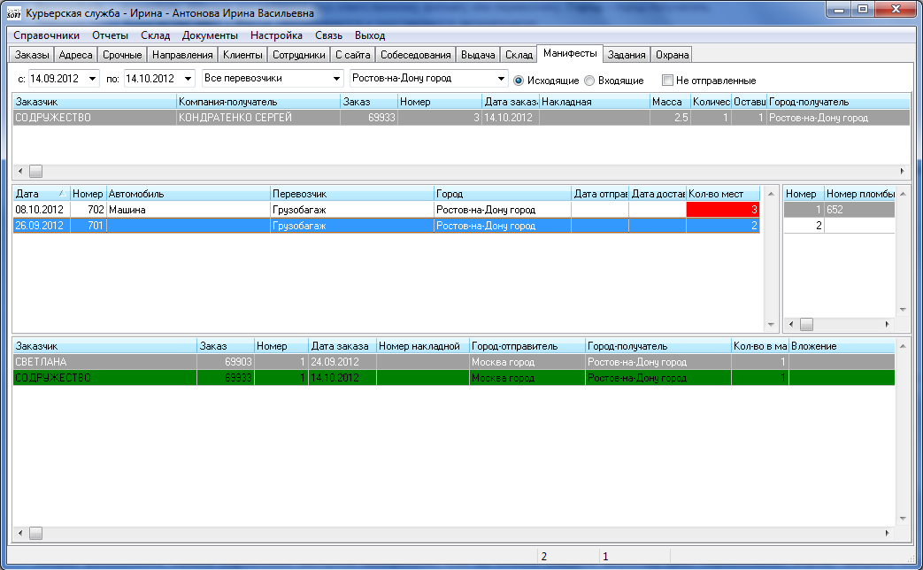Click the application icon in the title bar
The image size is (923, 570).
13,12
